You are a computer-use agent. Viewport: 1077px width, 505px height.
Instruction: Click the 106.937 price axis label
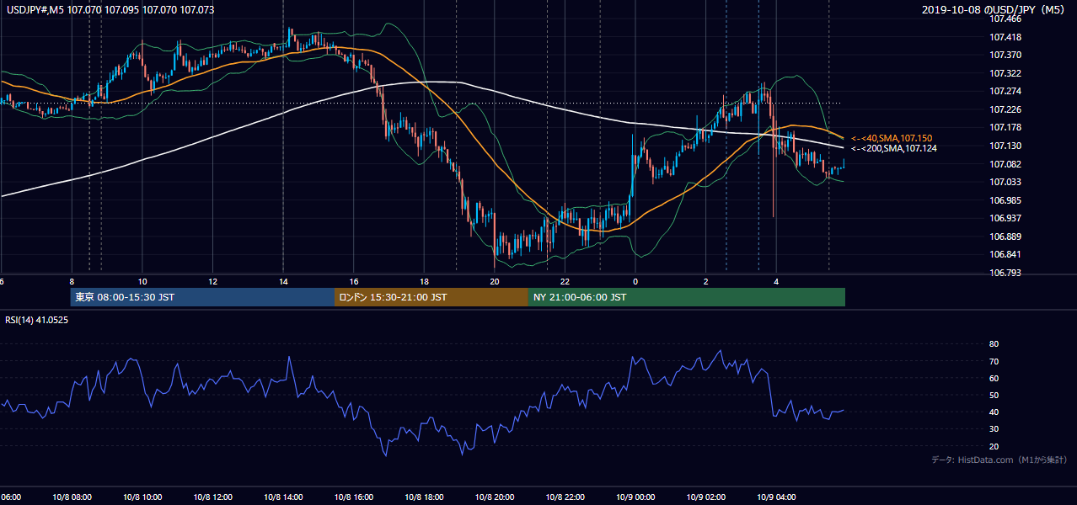coord(1005,218)
